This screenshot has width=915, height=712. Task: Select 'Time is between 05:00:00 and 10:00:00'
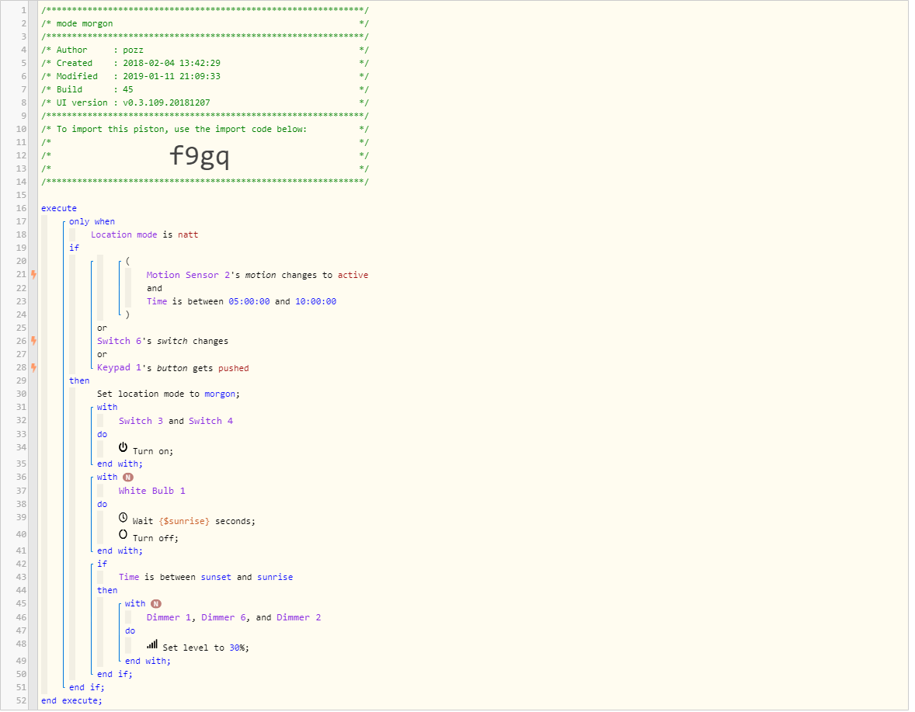(241, 301)
